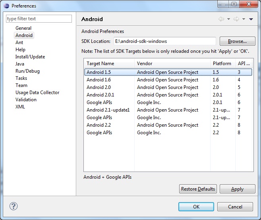The image size is (261, 220).
Task: Choose Team in the preferences tree
Action: pyautogui.click(x=21, y=85)
